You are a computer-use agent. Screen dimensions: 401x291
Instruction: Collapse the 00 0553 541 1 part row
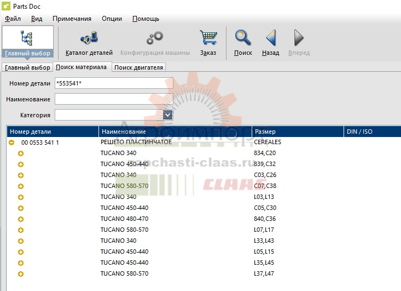(11, 142)
